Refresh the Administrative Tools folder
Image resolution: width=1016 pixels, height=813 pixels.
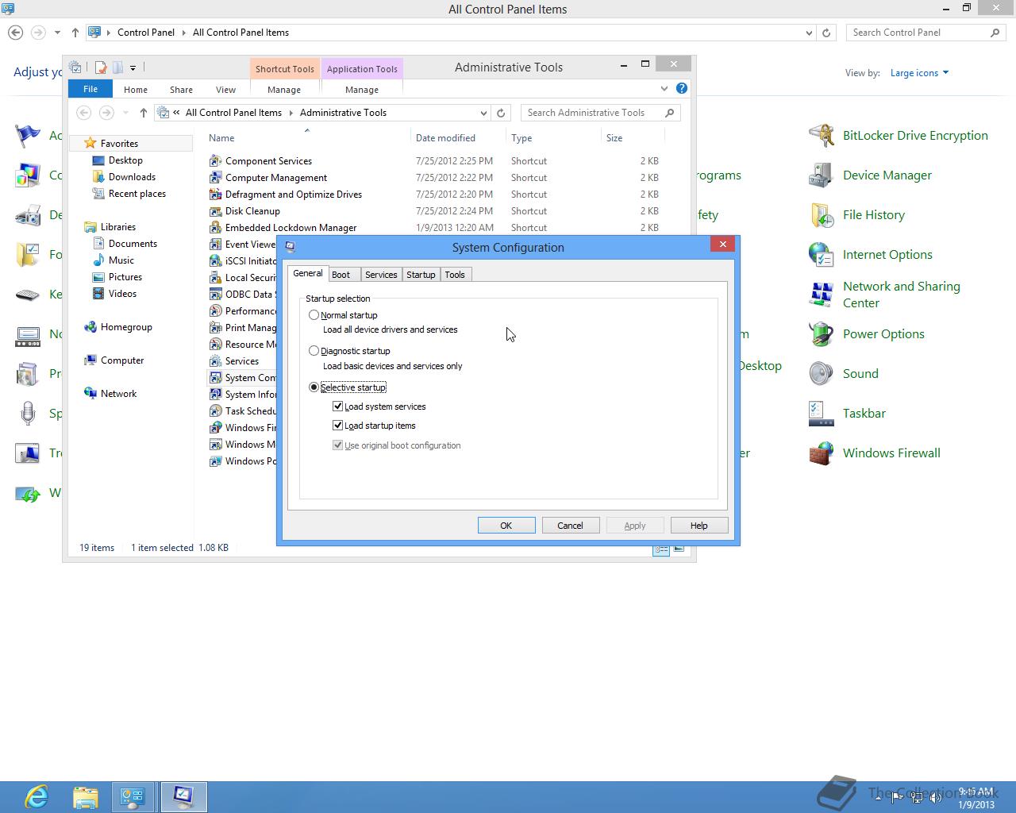[501, 113]
